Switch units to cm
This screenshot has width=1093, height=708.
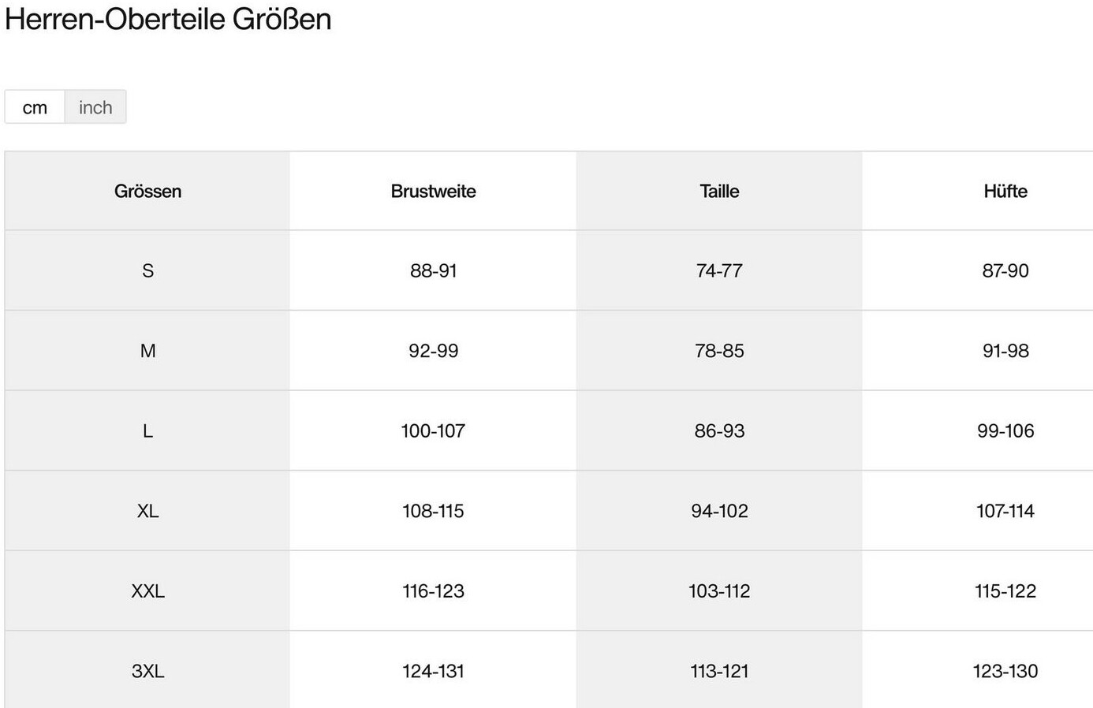tap(35, 107)
